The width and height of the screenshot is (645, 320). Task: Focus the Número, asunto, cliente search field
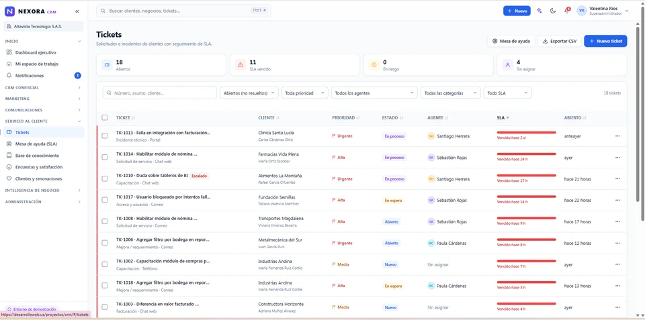pos(160,93)
